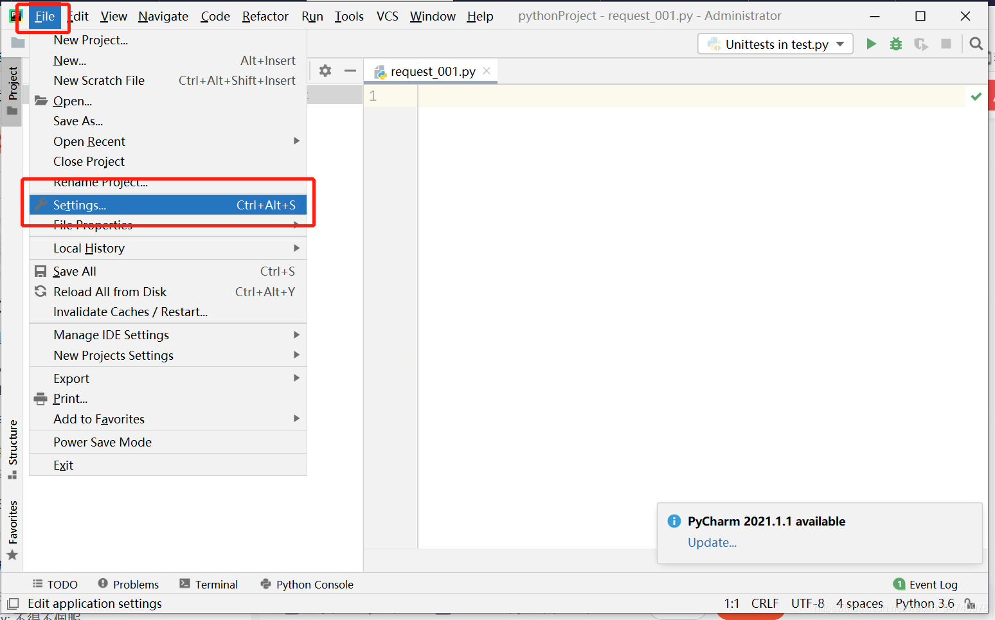Viewport: 995px width, 620px height.
Task: Click the folder icon below PyCharm logo
Action: click(x=18, y=43)
